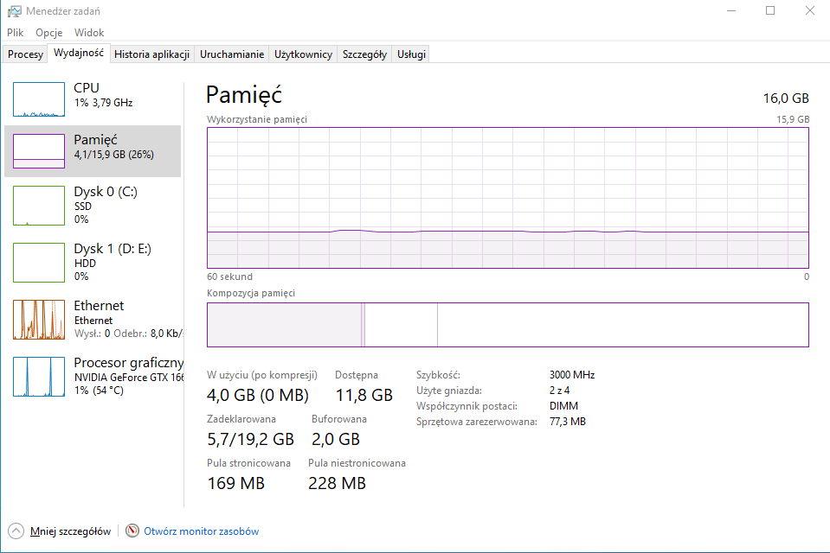Select the Pamięć memory mini graph
This screenshot has width=830, height=553.
click(39, 151)
